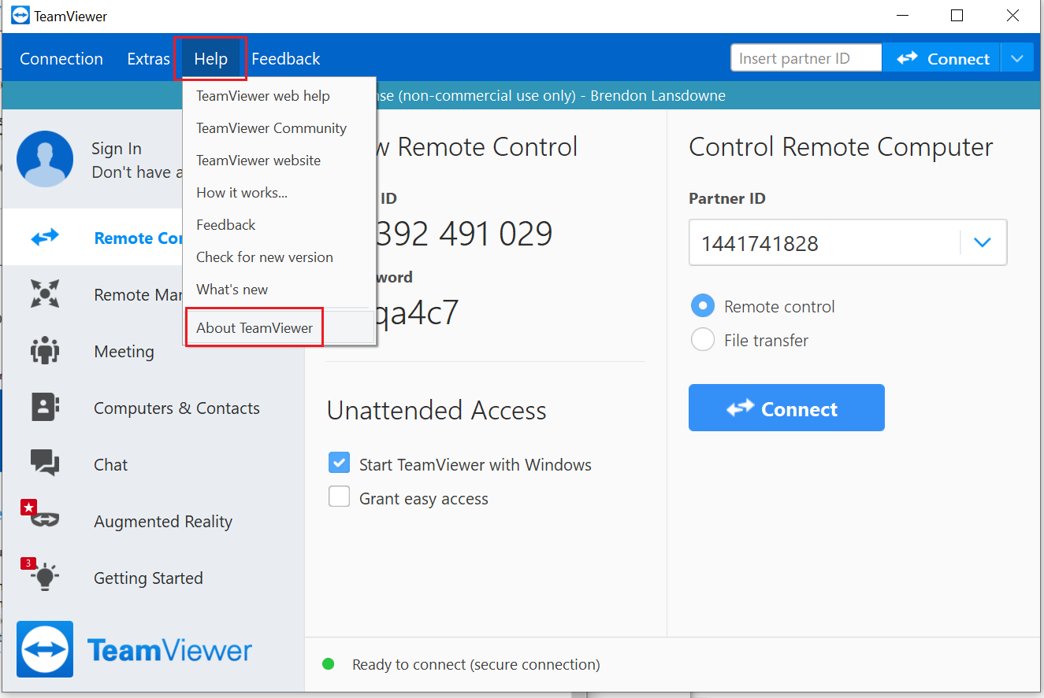Viewport: 1044px width, 698px height.
Task: Minimize the TeamViewer window
Action: coord(902,16)
